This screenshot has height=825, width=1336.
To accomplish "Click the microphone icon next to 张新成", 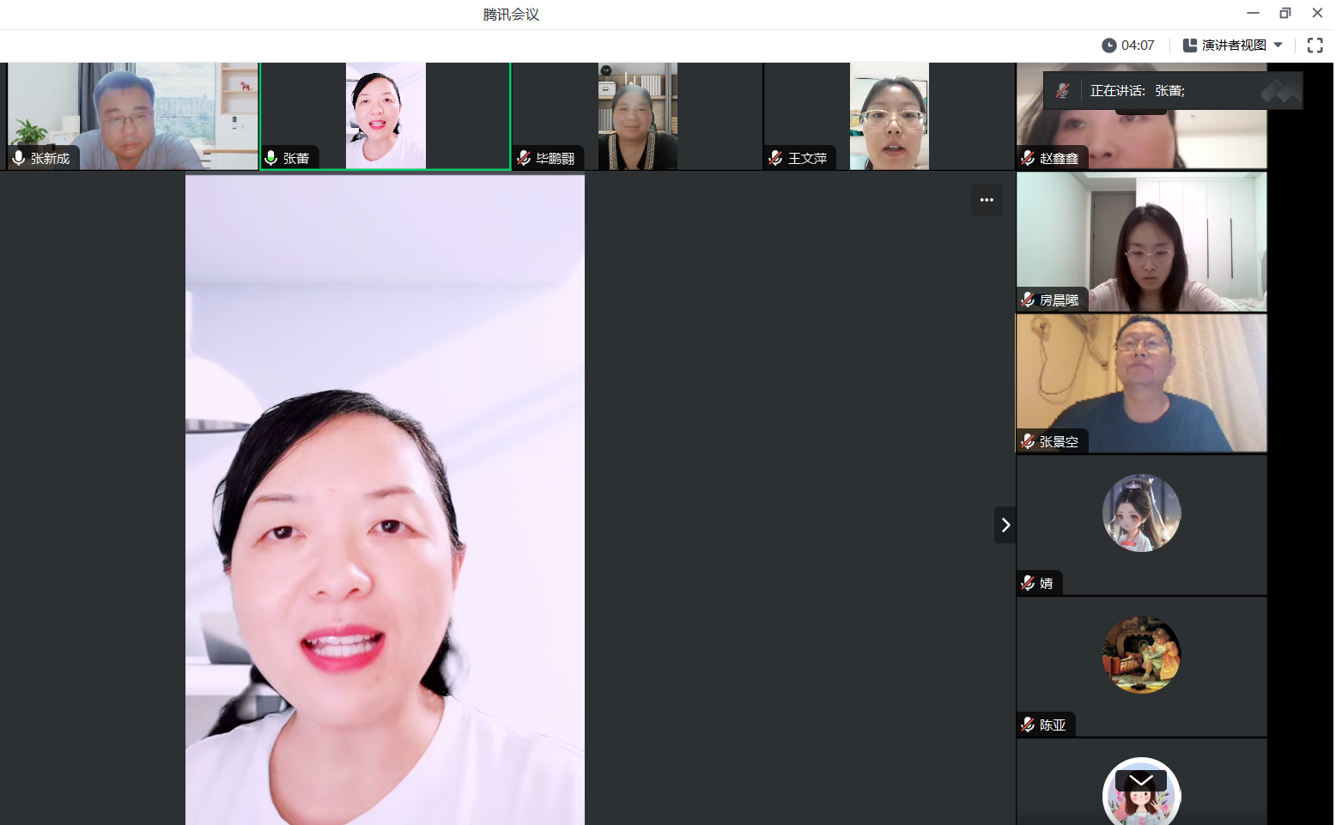I will (x=19, y=158).
